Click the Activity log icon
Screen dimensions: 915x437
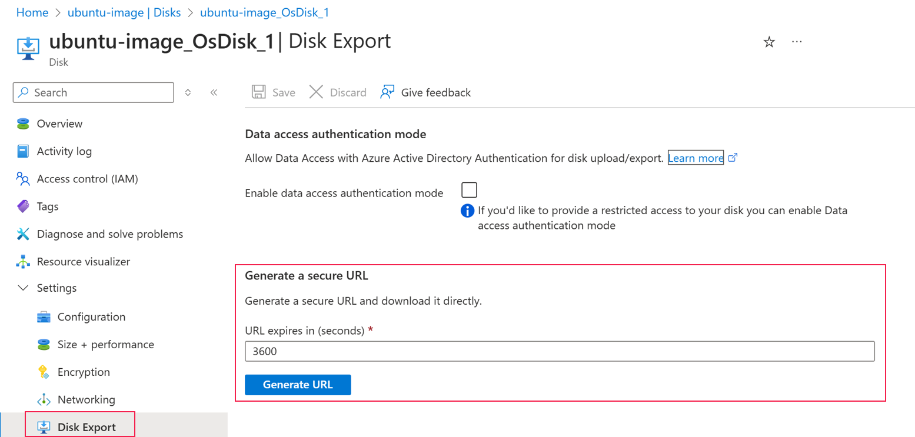[23, 152]
